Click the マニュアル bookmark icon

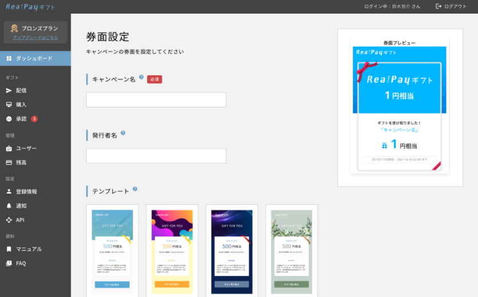tap(9, 249)
